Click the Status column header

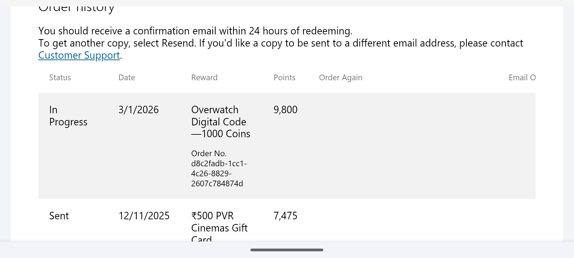pos(60,77)
